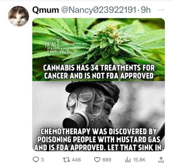Open the Qmum display name profile link
Image resolution: width=173 pixels, height=165 pixels.
point(46,10)
